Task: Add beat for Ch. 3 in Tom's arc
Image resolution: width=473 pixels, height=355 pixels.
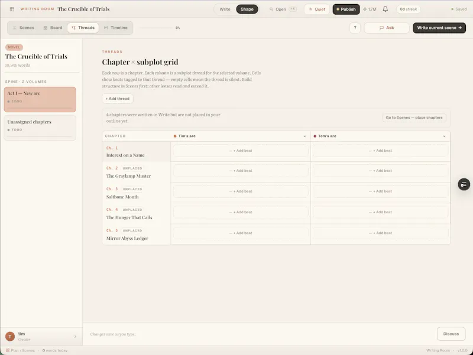Action: 380,191
